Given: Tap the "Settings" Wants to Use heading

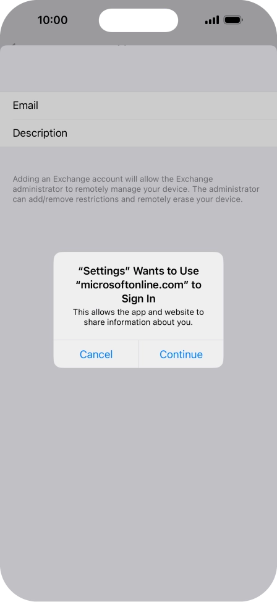Looking at the screenshot, I should [x=138, y=270].
